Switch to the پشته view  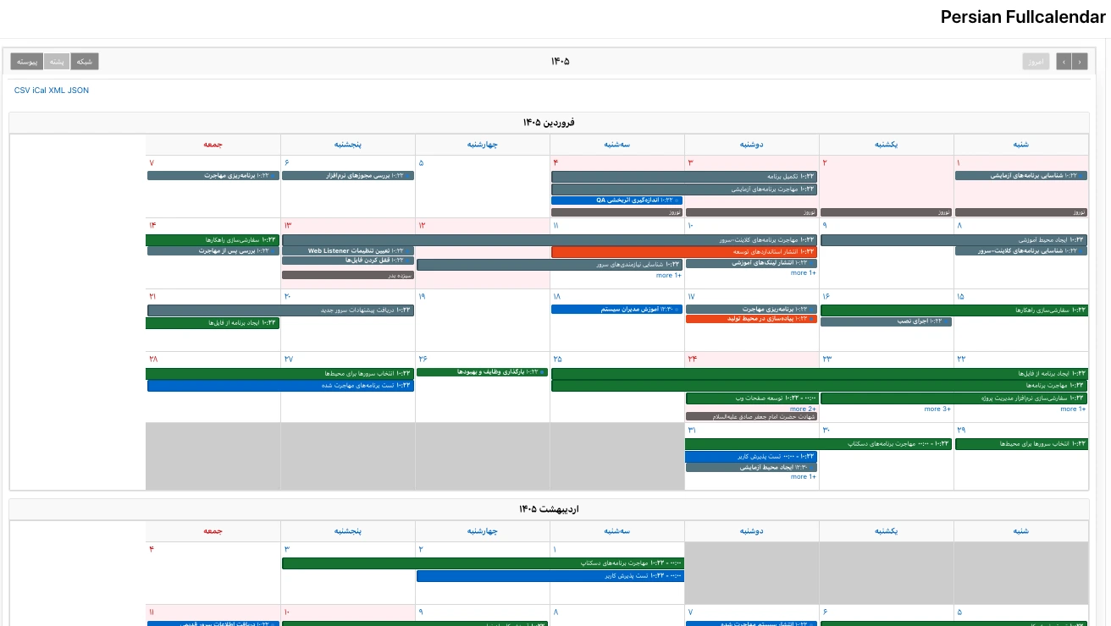tap(57, 62)
